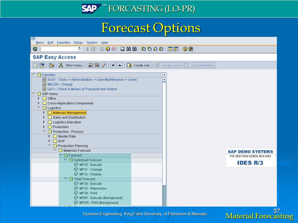
Task: Collapse the Production - Process folder
Action: [x=44, y=131]
